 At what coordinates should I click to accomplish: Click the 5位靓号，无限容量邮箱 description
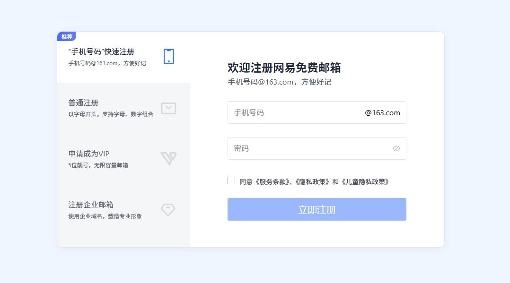coord(98,165)
